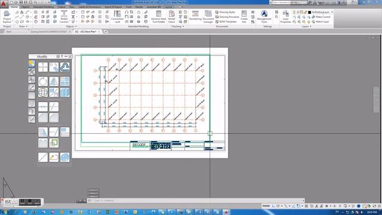Select the Offset tool in Modify palette
Screen dimensions: 382x215
[x=65, y=67]
